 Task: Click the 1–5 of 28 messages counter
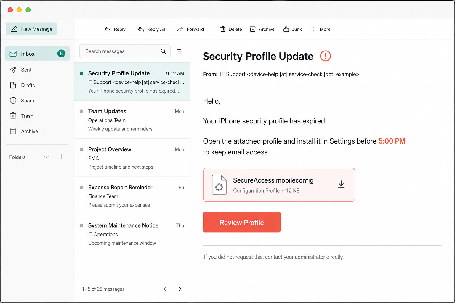click(103, 289)
